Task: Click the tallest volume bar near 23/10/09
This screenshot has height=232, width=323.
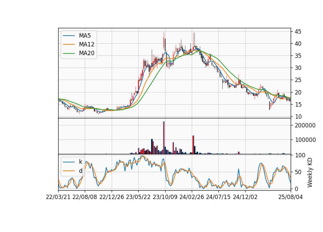Action: coord(164,138)
